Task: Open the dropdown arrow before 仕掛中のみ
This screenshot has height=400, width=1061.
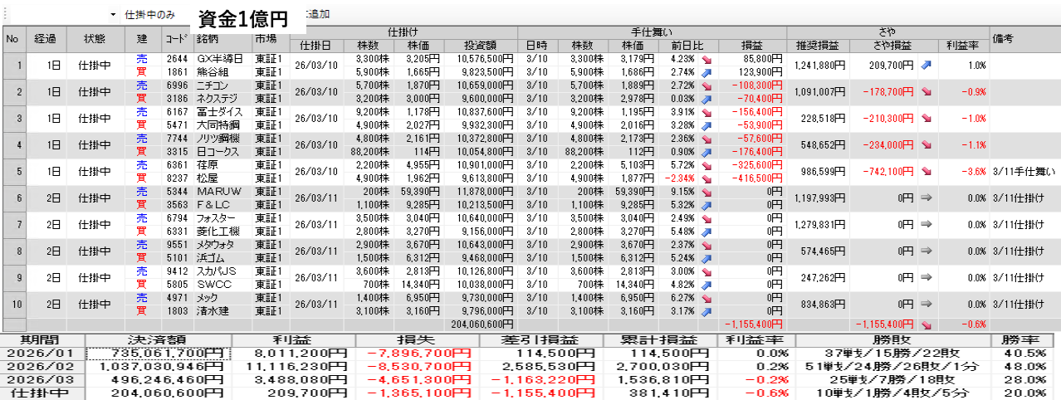Action: [113, 15]
